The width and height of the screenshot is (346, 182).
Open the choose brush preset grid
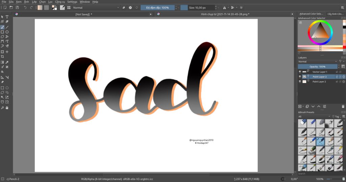coord(69,7)
